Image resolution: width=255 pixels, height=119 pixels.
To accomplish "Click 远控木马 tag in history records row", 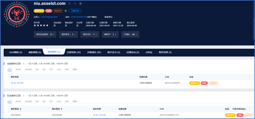I will 230,115.
